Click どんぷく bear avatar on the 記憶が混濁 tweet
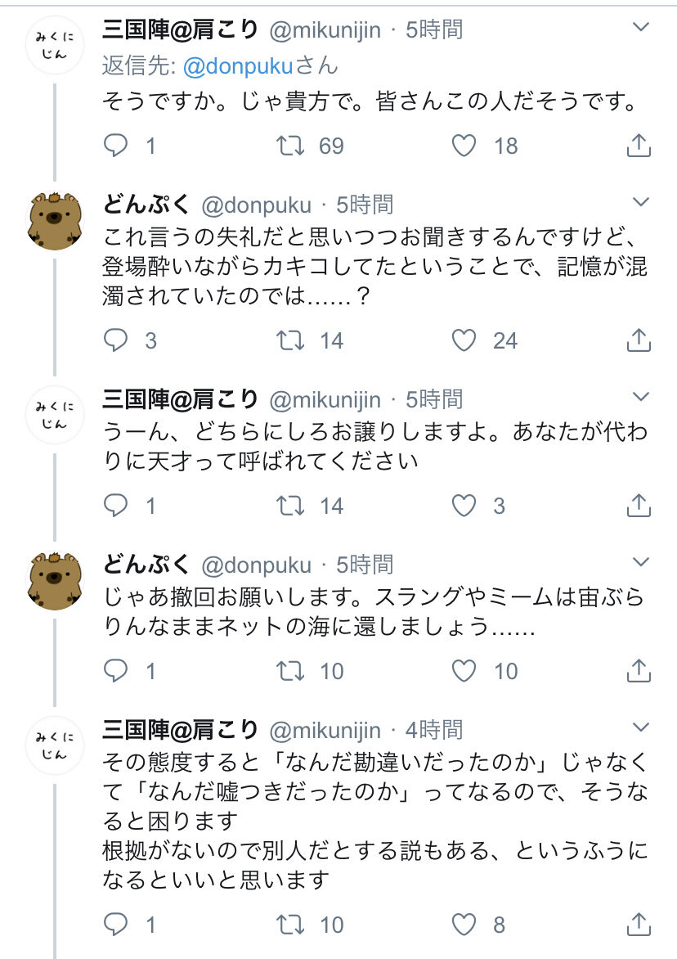Image resolution: width=677 pixels, height=959 pixels. pyautogui.click(x=54, y=223)
